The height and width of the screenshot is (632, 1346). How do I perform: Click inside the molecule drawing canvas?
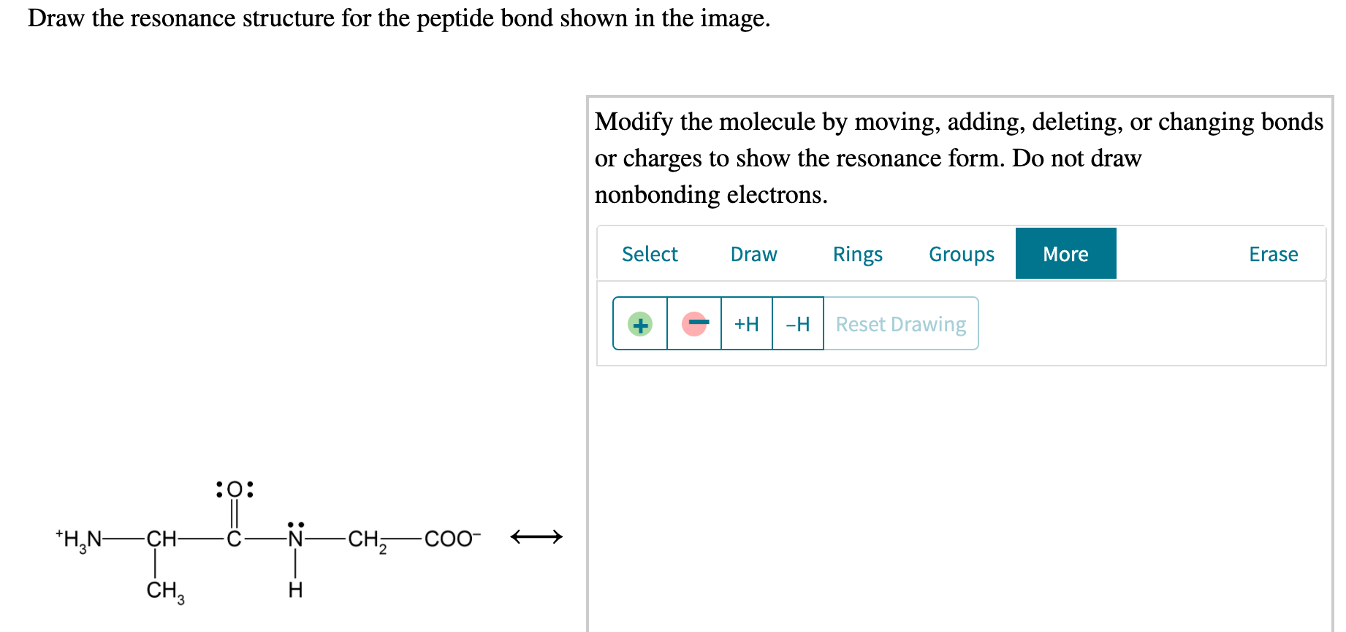pos(950,489)
